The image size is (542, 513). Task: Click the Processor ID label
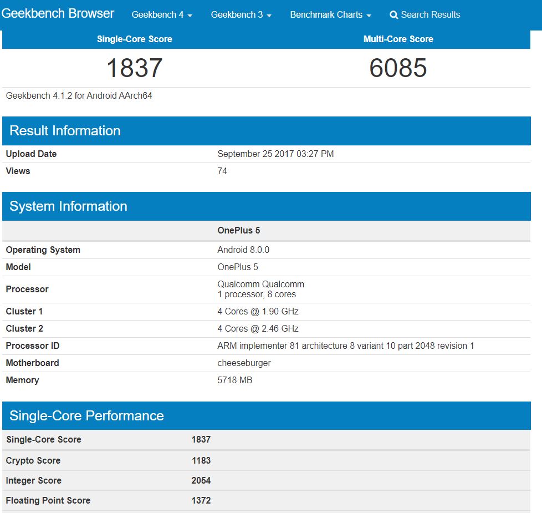[33, 346]
